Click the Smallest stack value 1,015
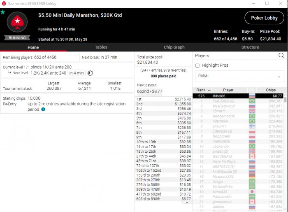288x212 pixels. click(x=115, y=89)
